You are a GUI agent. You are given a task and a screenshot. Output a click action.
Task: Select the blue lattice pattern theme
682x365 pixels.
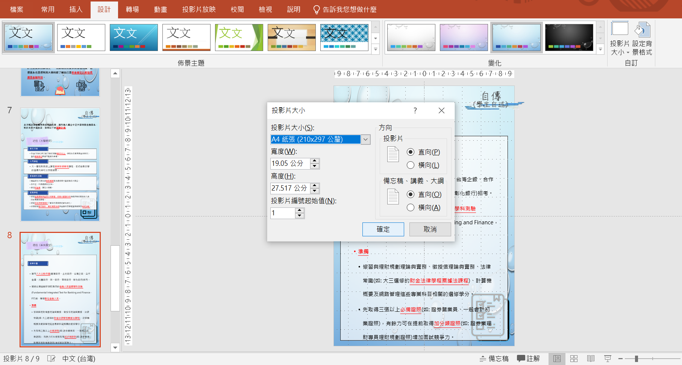coord(344,37)
